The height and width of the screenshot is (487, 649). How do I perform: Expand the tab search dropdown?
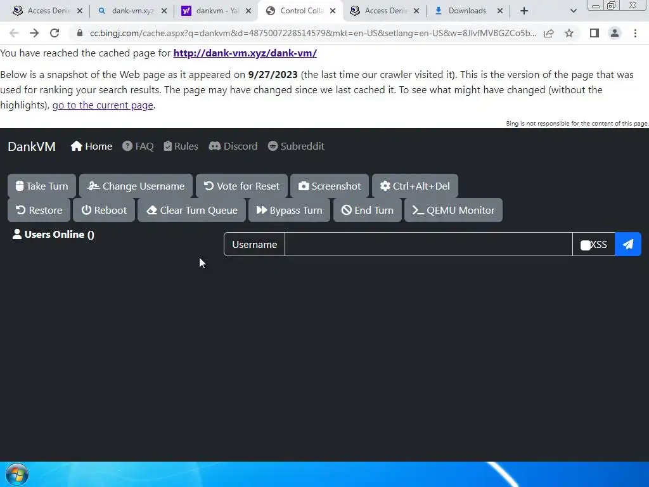573,11
